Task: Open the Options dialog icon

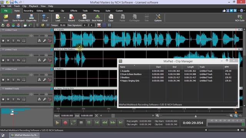Action: click(158, 18)
